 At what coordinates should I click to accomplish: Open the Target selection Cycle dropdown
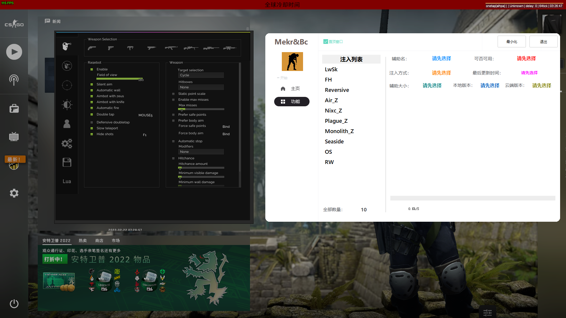[201, 75]
